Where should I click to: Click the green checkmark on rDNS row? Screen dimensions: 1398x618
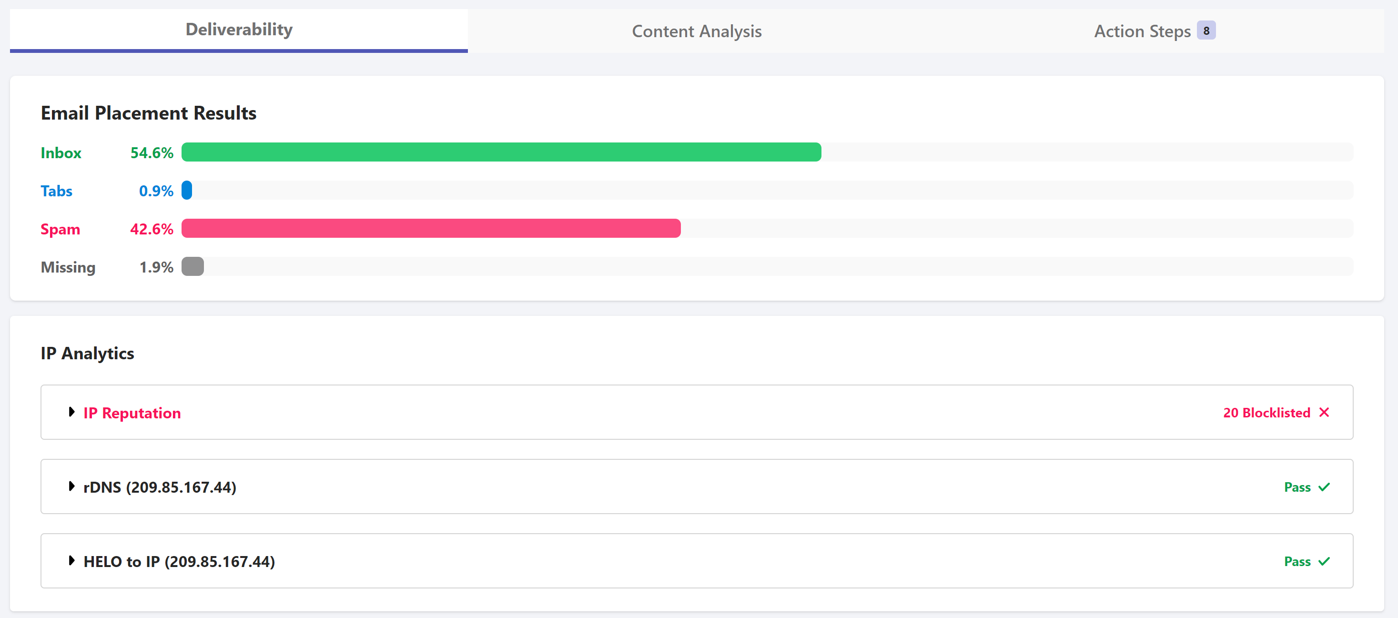(x=1324, y=486)
